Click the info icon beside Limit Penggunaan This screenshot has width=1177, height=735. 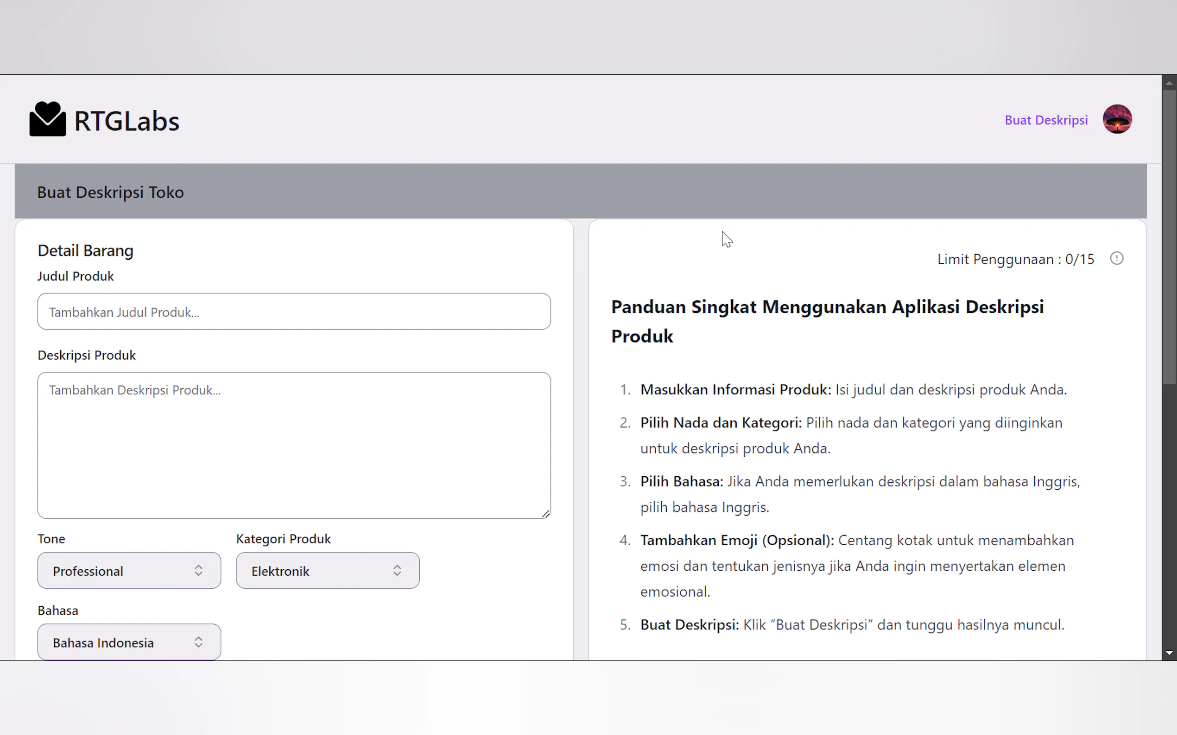pos(1116,259)
